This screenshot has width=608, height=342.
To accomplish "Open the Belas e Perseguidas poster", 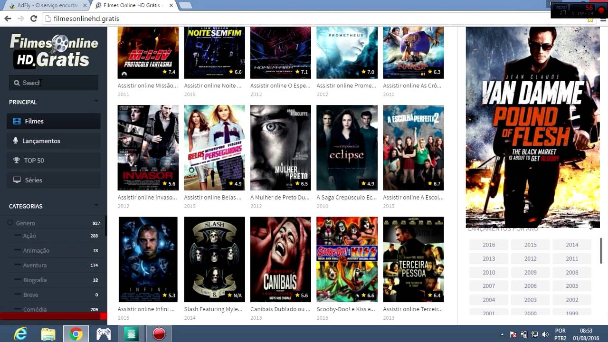I will coord(215,148).
